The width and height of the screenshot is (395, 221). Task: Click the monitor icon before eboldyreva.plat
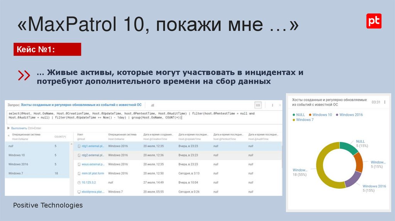(x=79, y=192)
